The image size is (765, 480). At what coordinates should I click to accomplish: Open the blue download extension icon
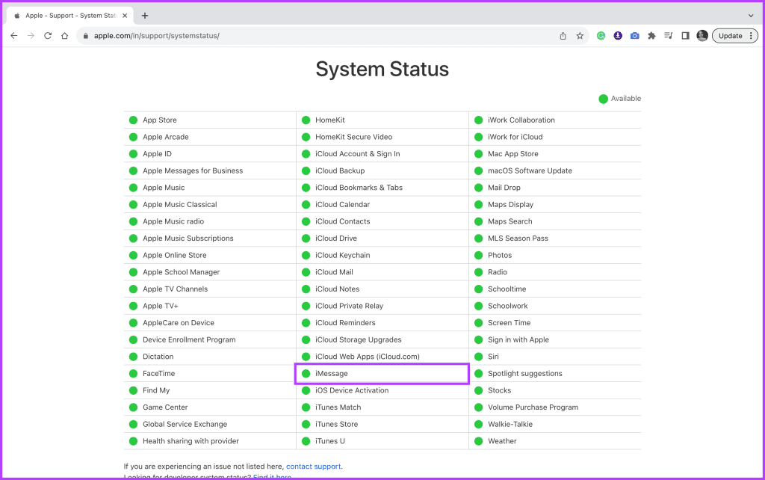tap(618, 36)
